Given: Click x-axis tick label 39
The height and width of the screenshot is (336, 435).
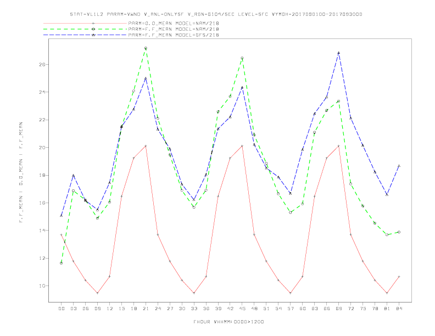Looking at the screenshot, I should click(218, 309).
